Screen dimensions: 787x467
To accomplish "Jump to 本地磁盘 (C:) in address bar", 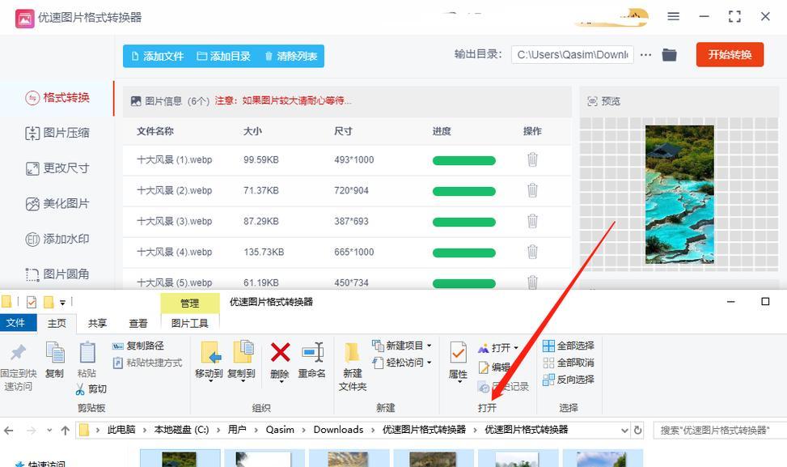I will click(x=181, y=430).
